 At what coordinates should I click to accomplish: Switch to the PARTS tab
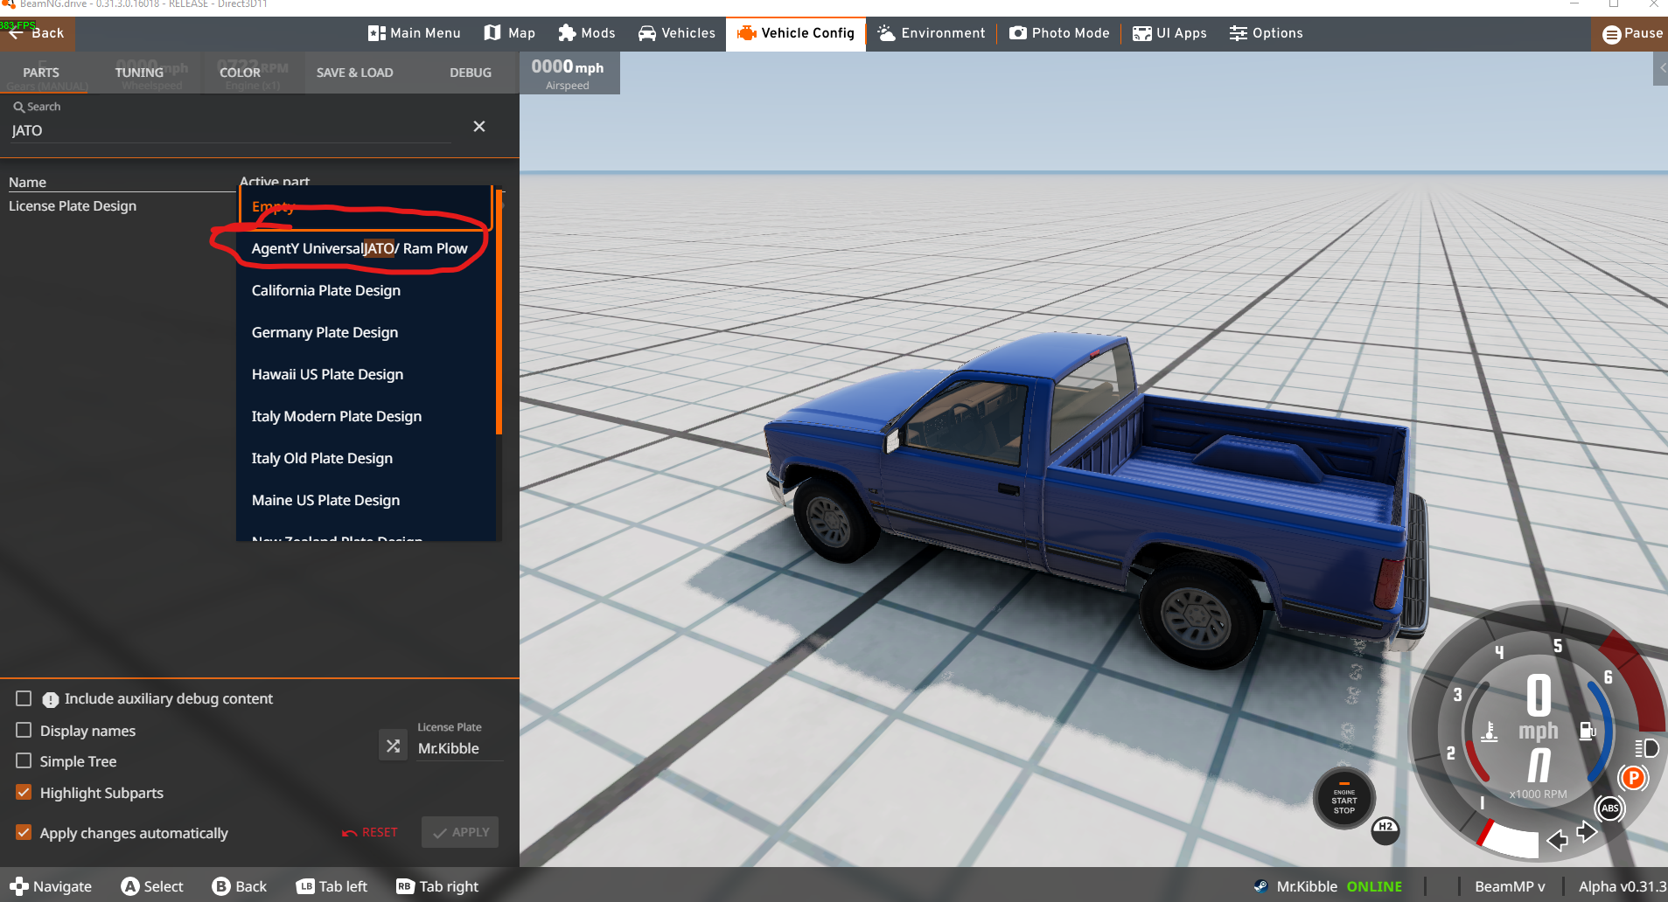(41, 73)
